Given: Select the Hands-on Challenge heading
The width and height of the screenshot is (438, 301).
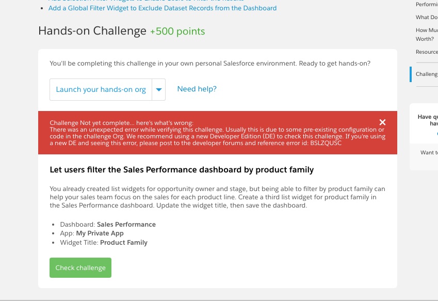Looking at the screenshot, I should (x=92, y=31).
